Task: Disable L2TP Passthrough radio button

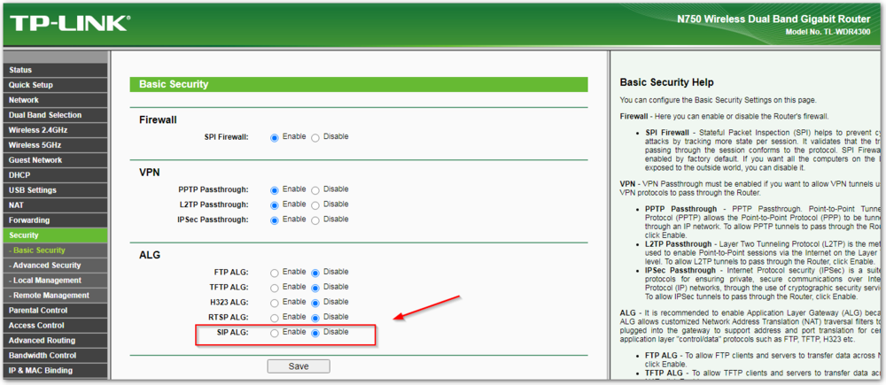Action: point(315,204)
